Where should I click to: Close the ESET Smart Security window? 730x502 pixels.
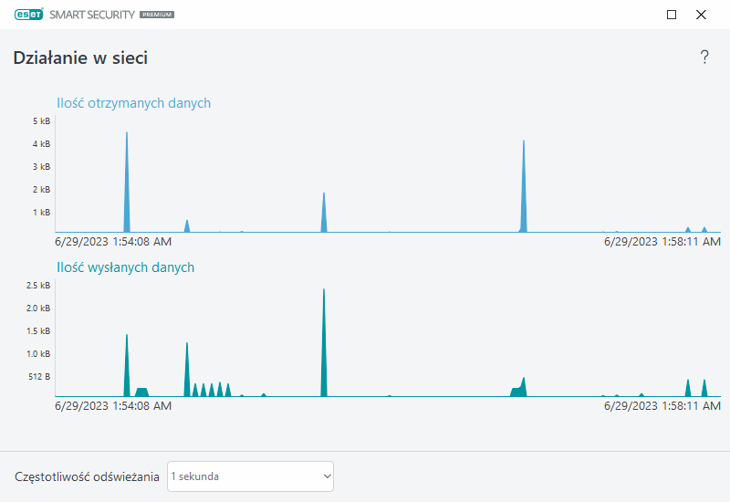pos(701,15)
